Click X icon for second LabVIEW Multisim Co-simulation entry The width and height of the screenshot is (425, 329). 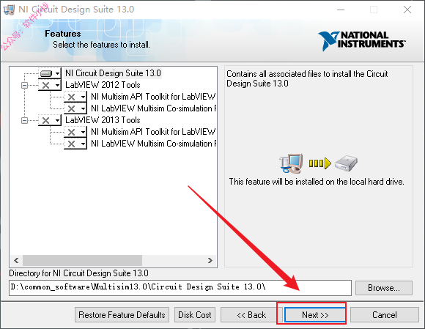71,144
